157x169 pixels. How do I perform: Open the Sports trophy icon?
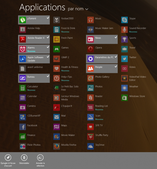(125, 39)
